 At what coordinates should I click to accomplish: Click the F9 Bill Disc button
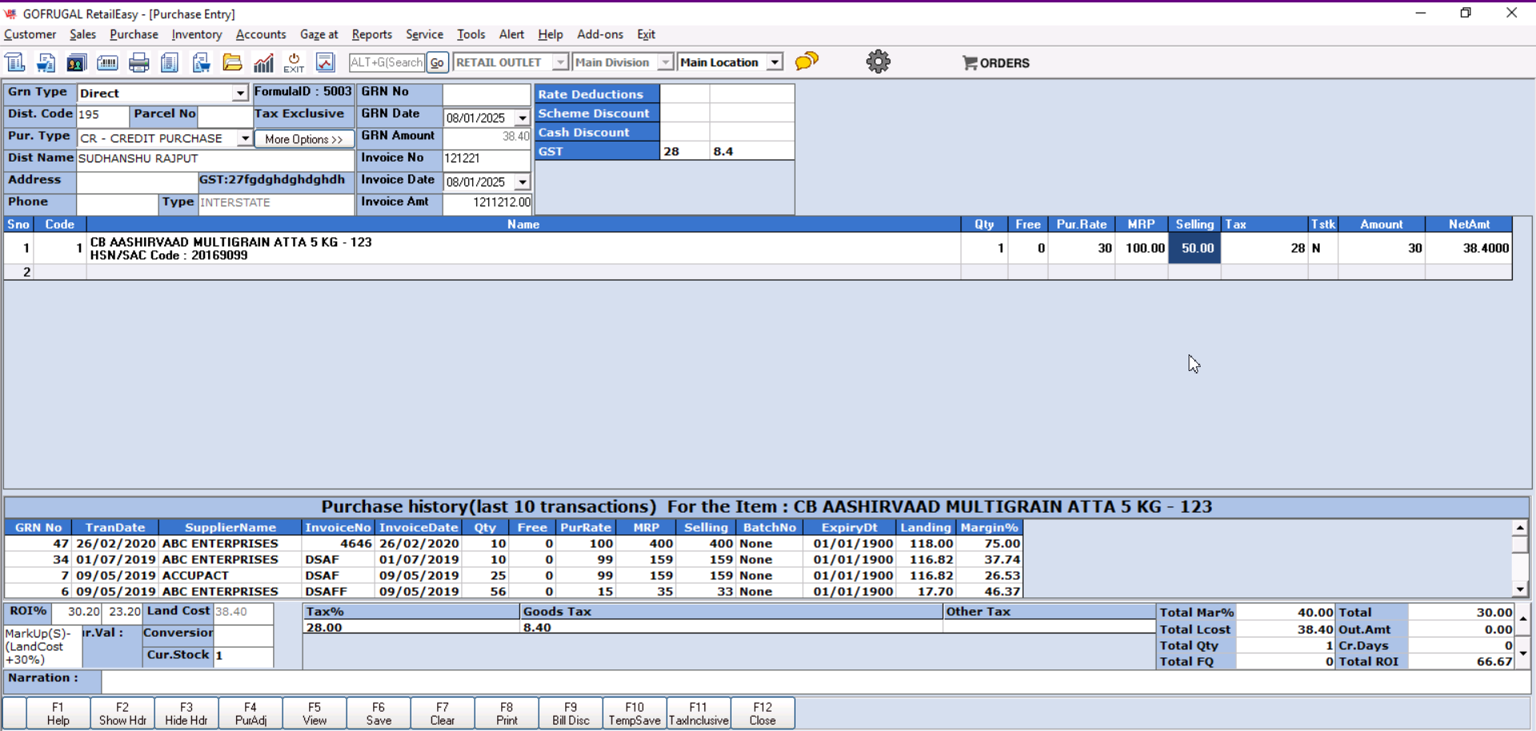[x=571, y=713]
